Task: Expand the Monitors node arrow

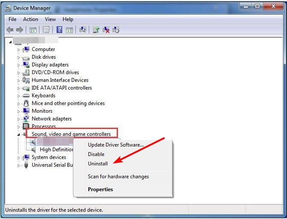Action: (18, 111)
